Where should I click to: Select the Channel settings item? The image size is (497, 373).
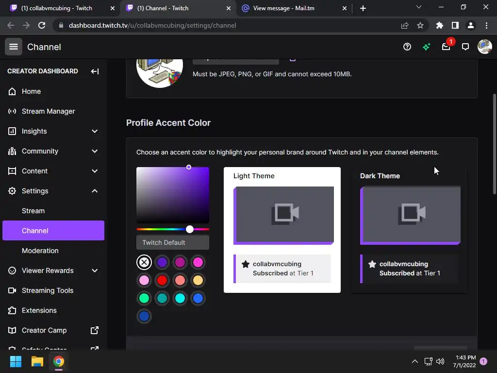pos(53,231)
